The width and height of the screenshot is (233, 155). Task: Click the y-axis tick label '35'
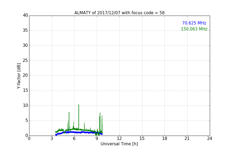[25, 30]
